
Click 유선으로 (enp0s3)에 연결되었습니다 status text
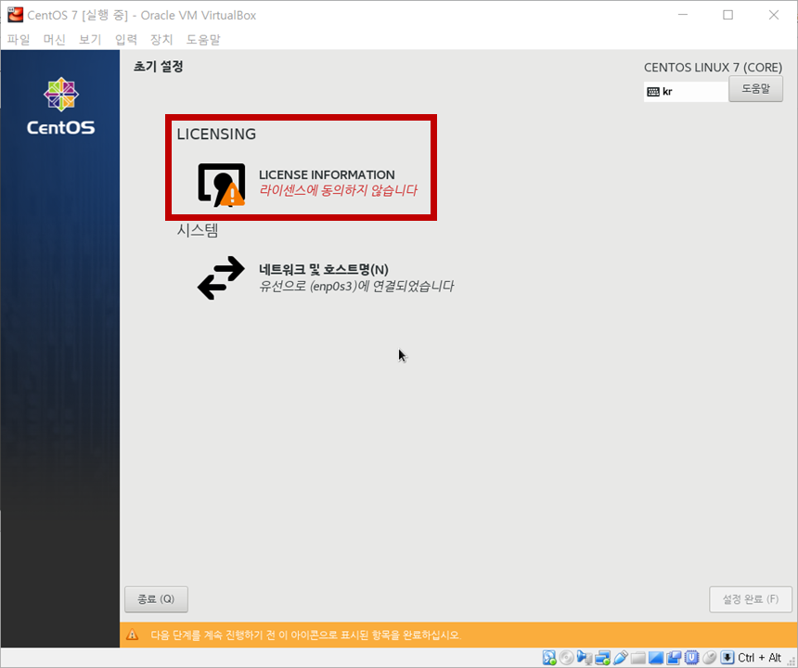click(x=356, y=286)
